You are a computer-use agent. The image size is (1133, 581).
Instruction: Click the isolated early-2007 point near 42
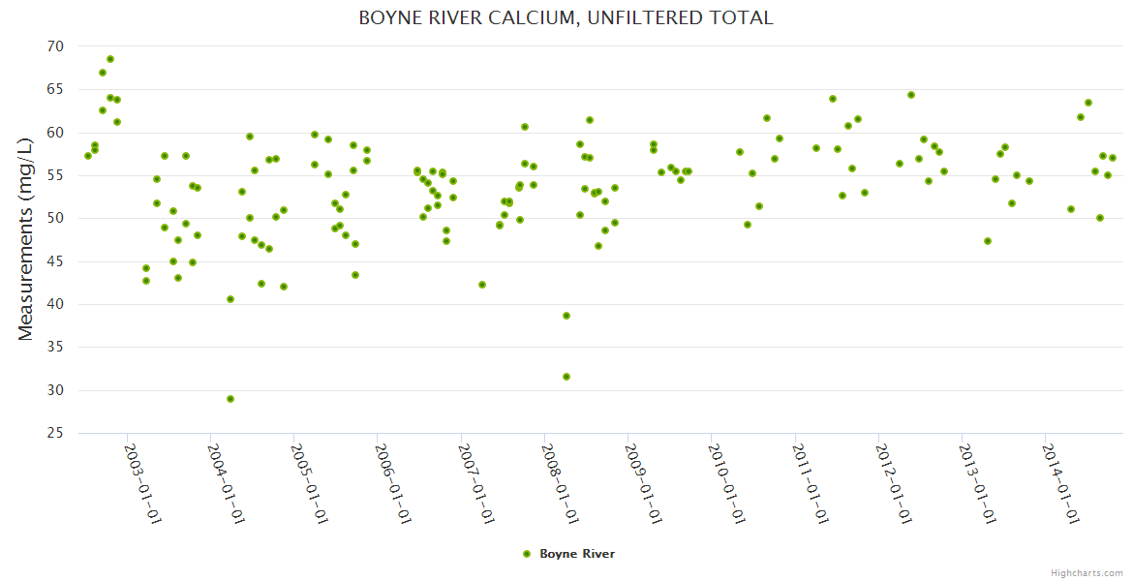(482, 285)
